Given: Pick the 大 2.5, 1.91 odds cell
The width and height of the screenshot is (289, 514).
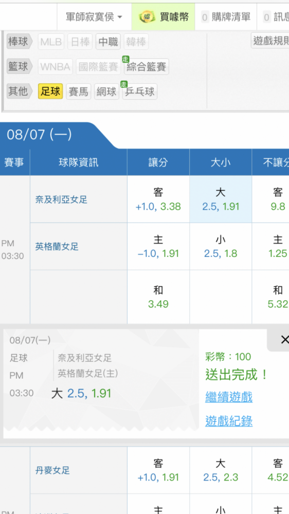Looking at the screenshot, I should pos(221,199).
